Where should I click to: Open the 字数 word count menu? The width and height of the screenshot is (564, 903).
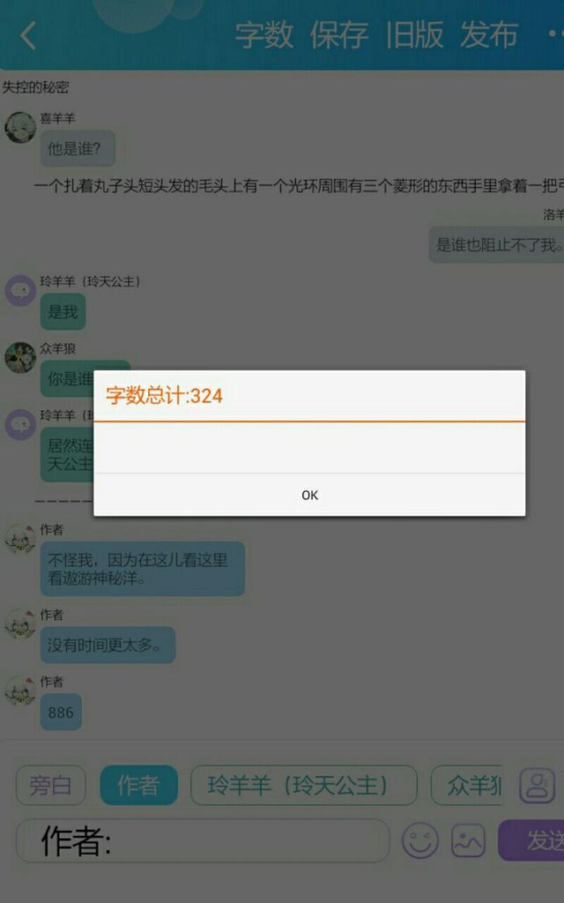(264, 35)
